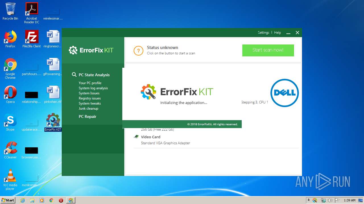Open FileZilla Client shortcut

click(x=32, y=39)
